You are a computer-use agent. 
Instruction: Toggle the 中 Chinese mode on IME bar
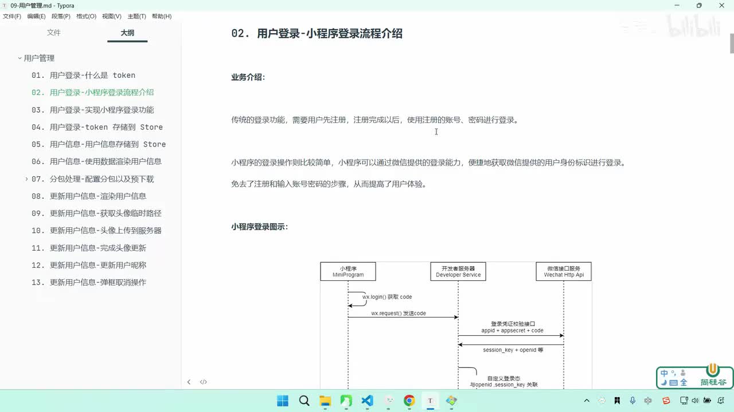point(665,373)
